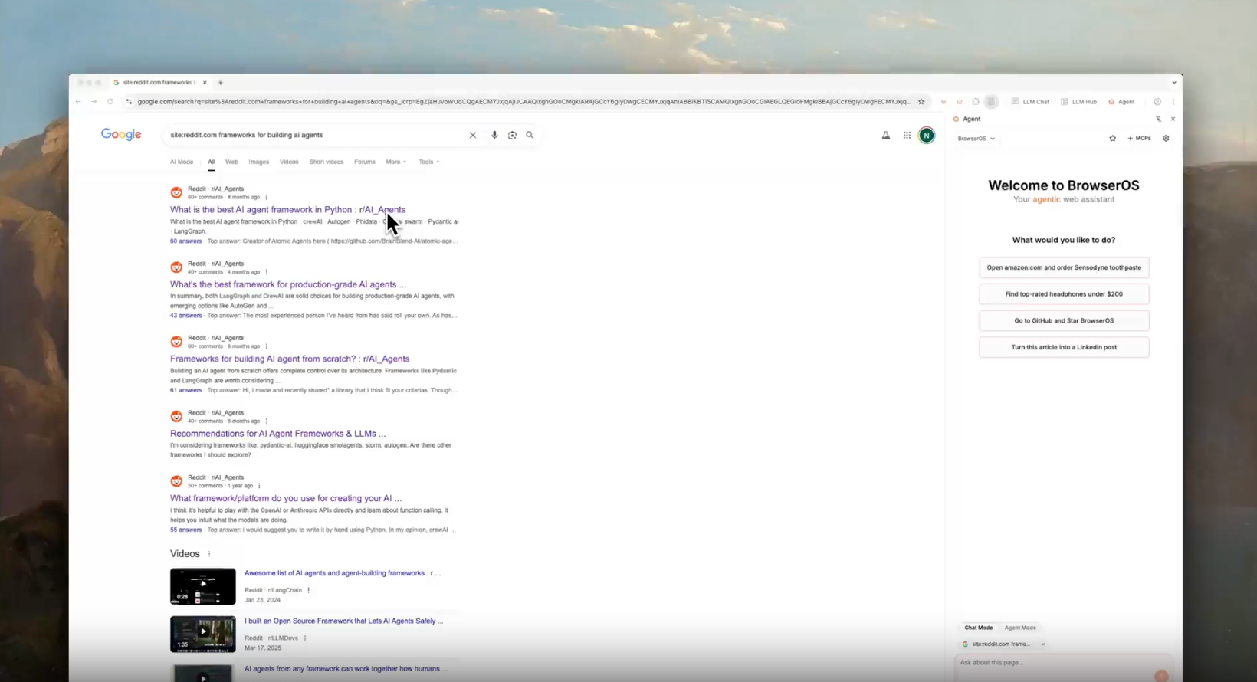Open the Google apps grid

point(907,135)
